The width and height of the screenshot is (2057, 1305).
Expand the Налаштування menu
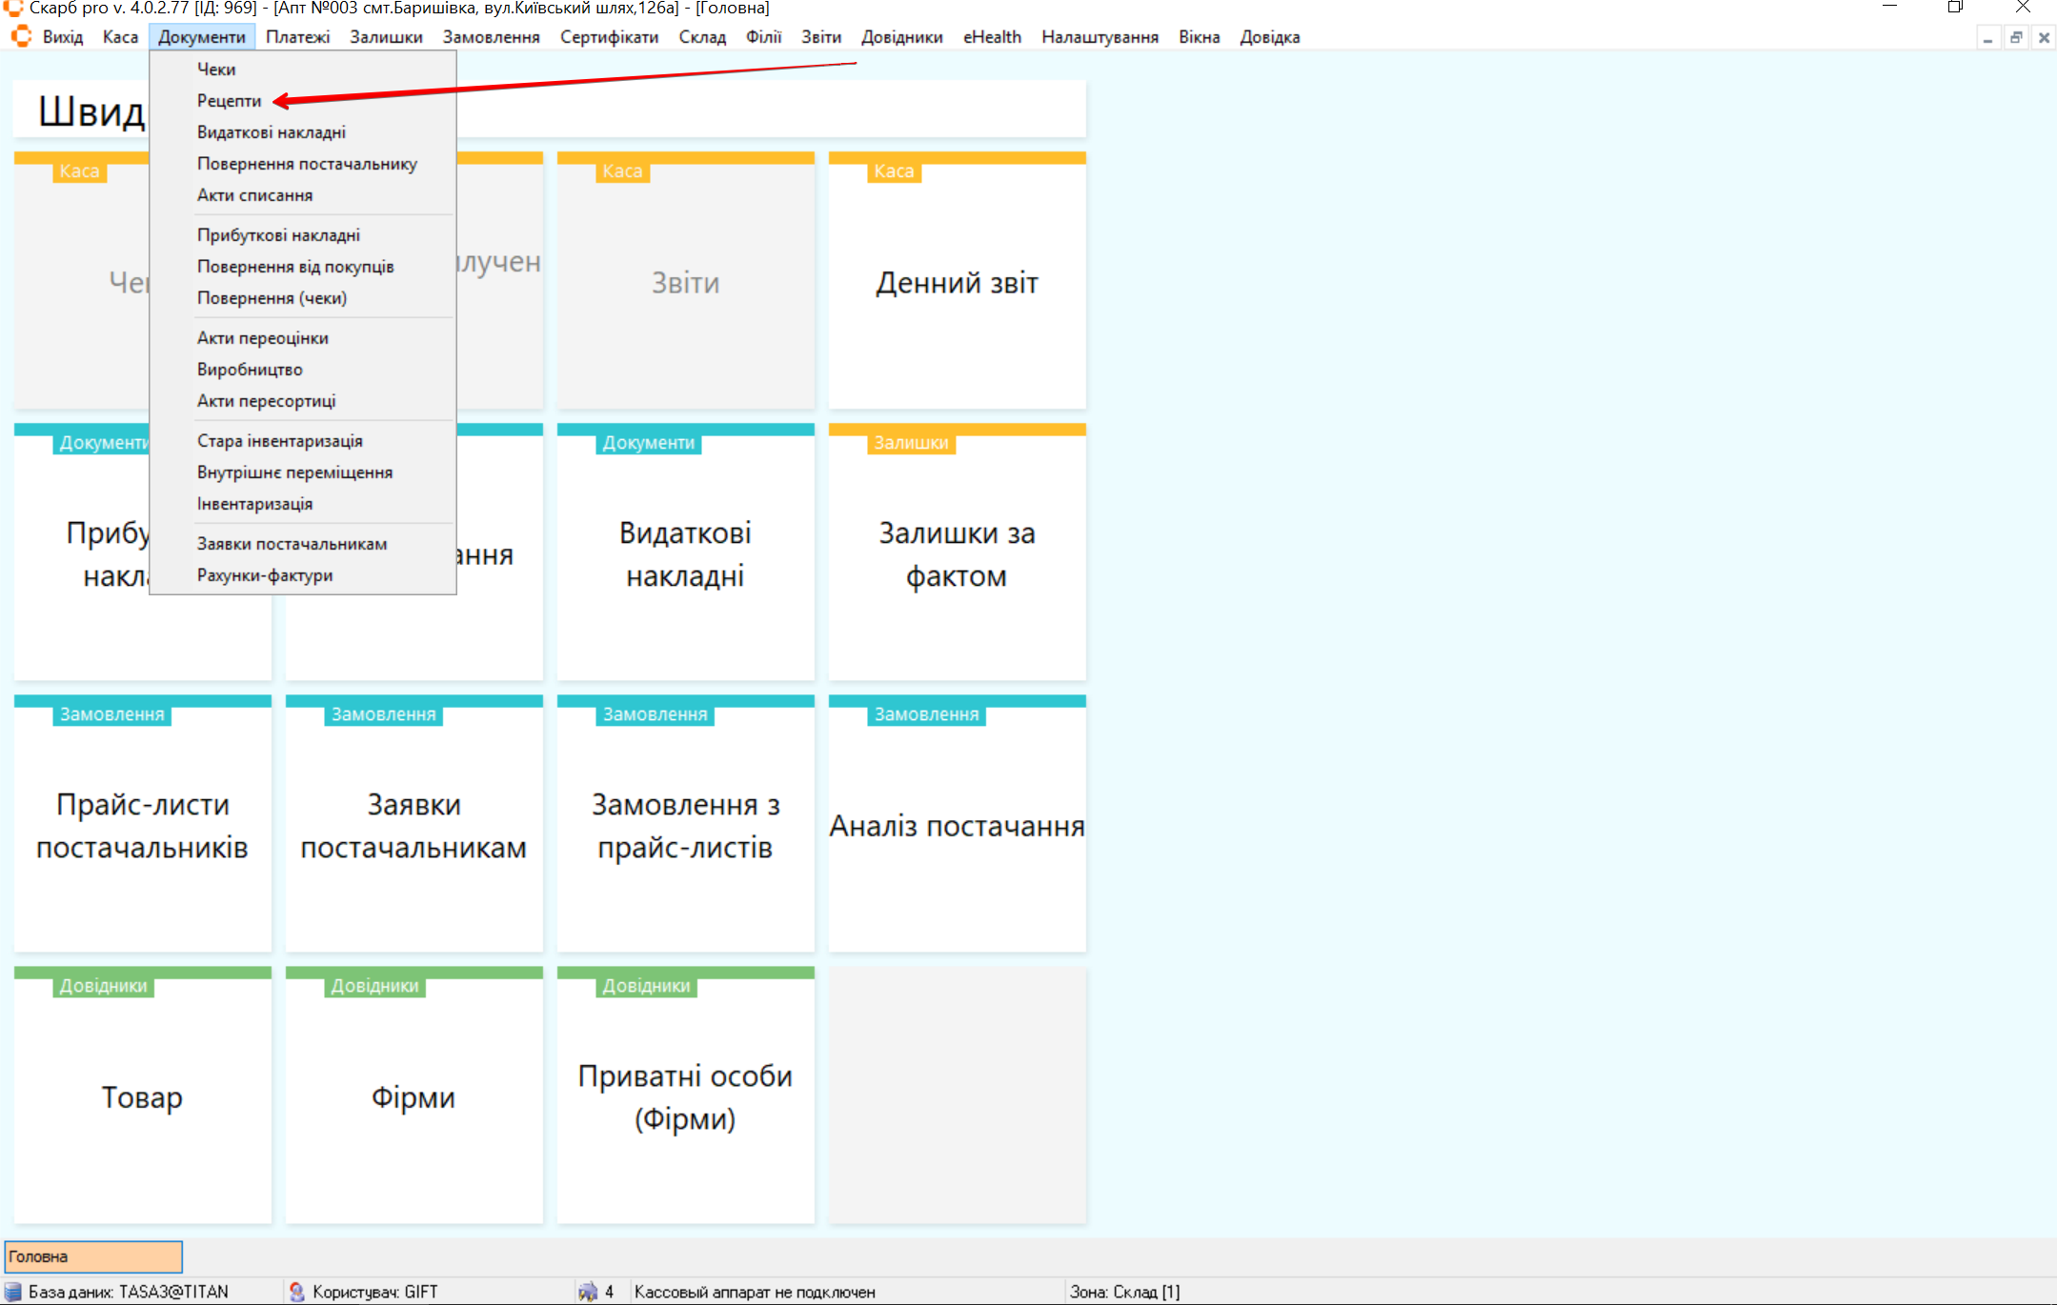1099,37
